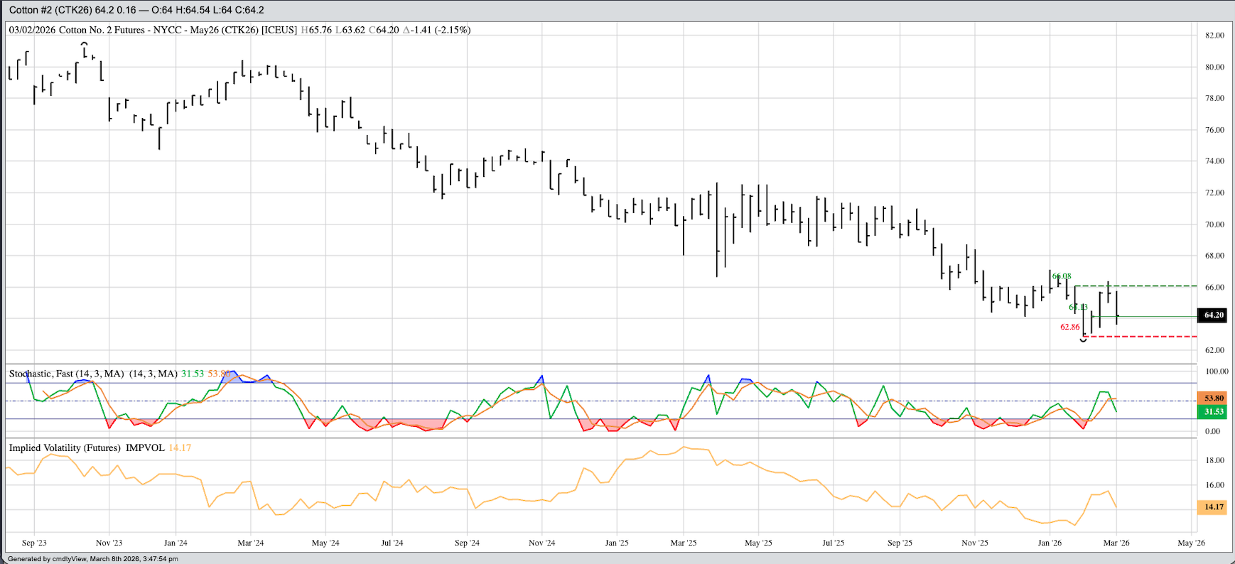Click the green 31.53 stochastic value tag
Image resolution: width=1235 pixels, height=564 pixels.
tap(1212, 412)
